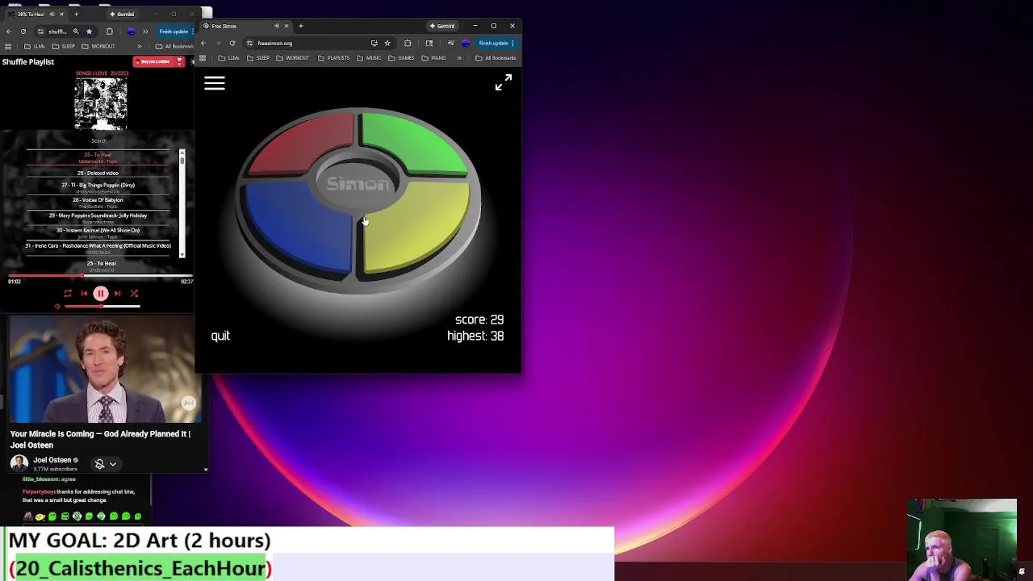The width and height of the screenshot is (1033, 581).
Task: Click the zoom icon in playlist address bar
Action: point(76,31)
